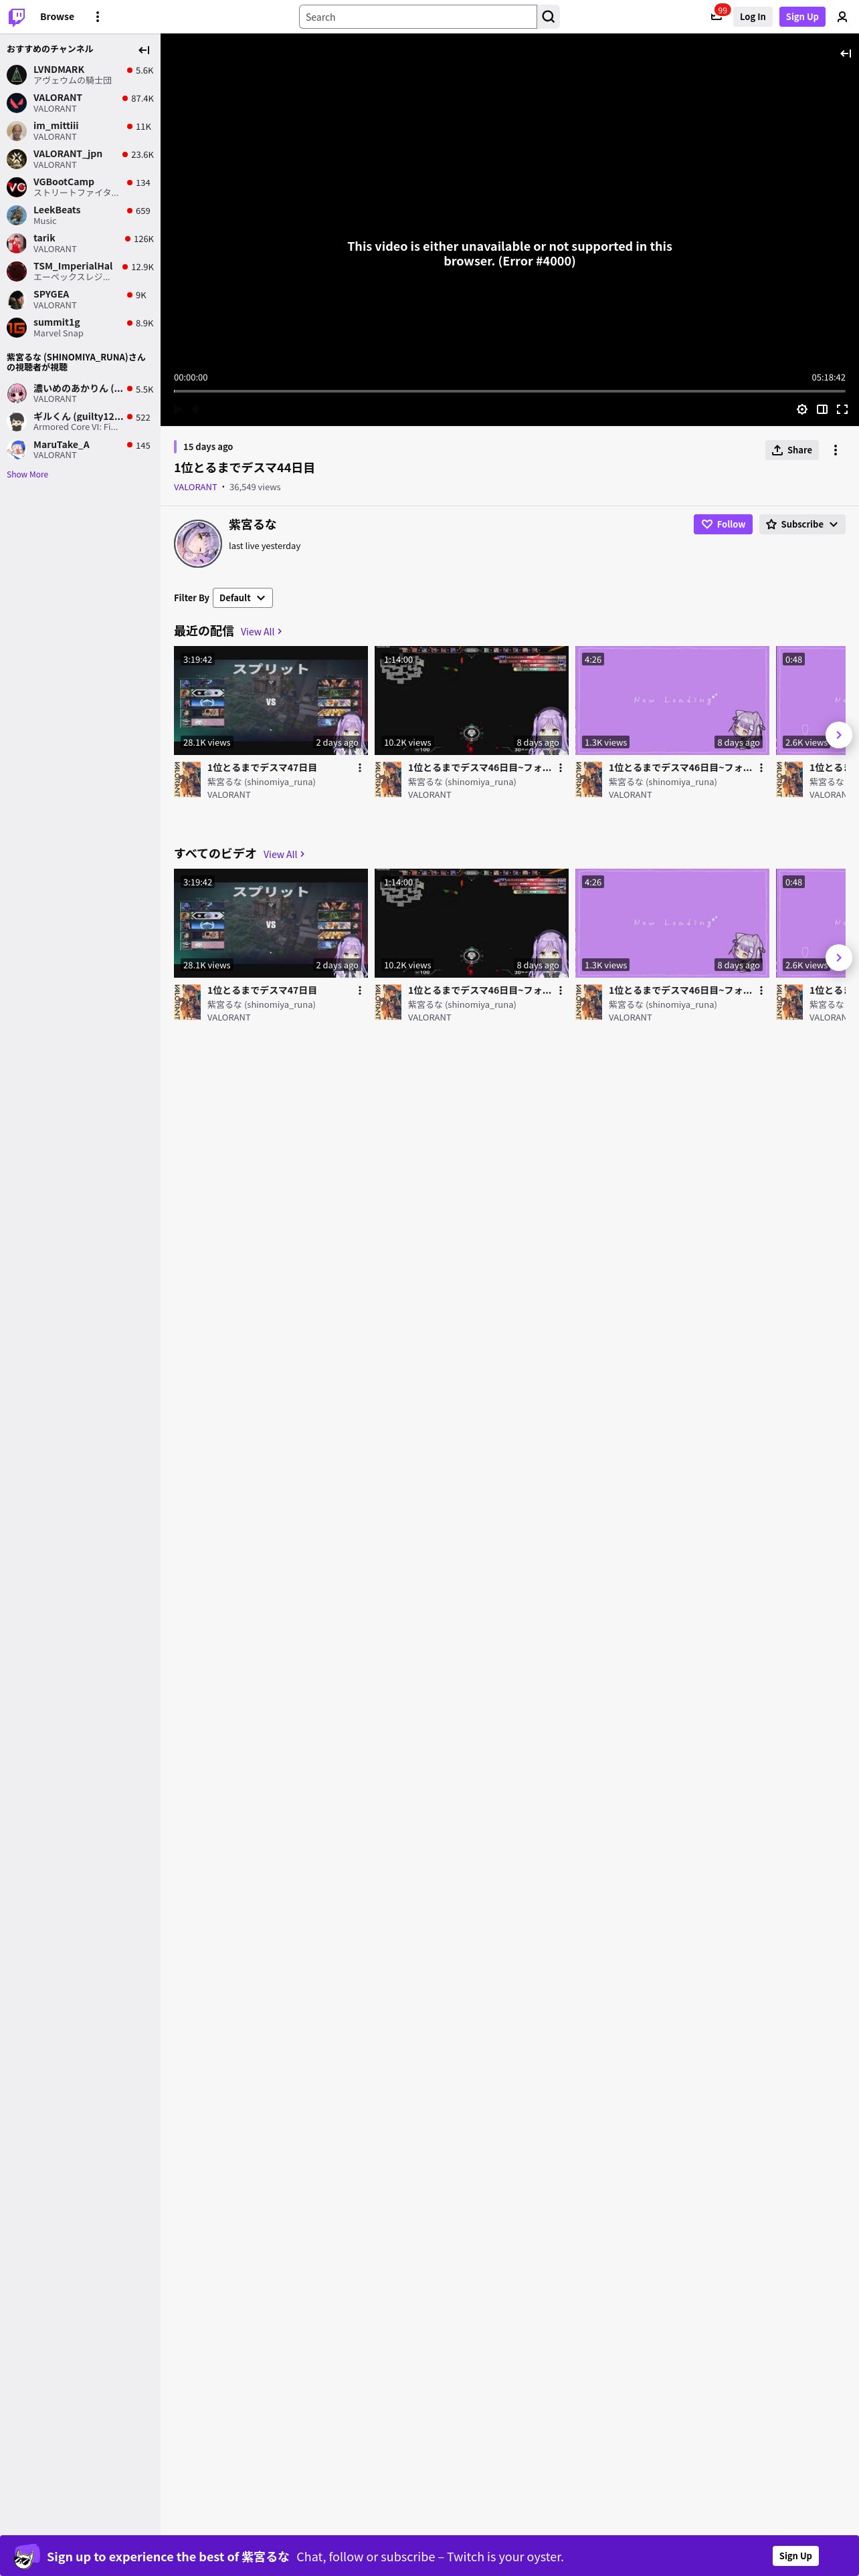Open LeekBeats music channel
Viewport: 859px width, 2576px height.
coord(80,215)
